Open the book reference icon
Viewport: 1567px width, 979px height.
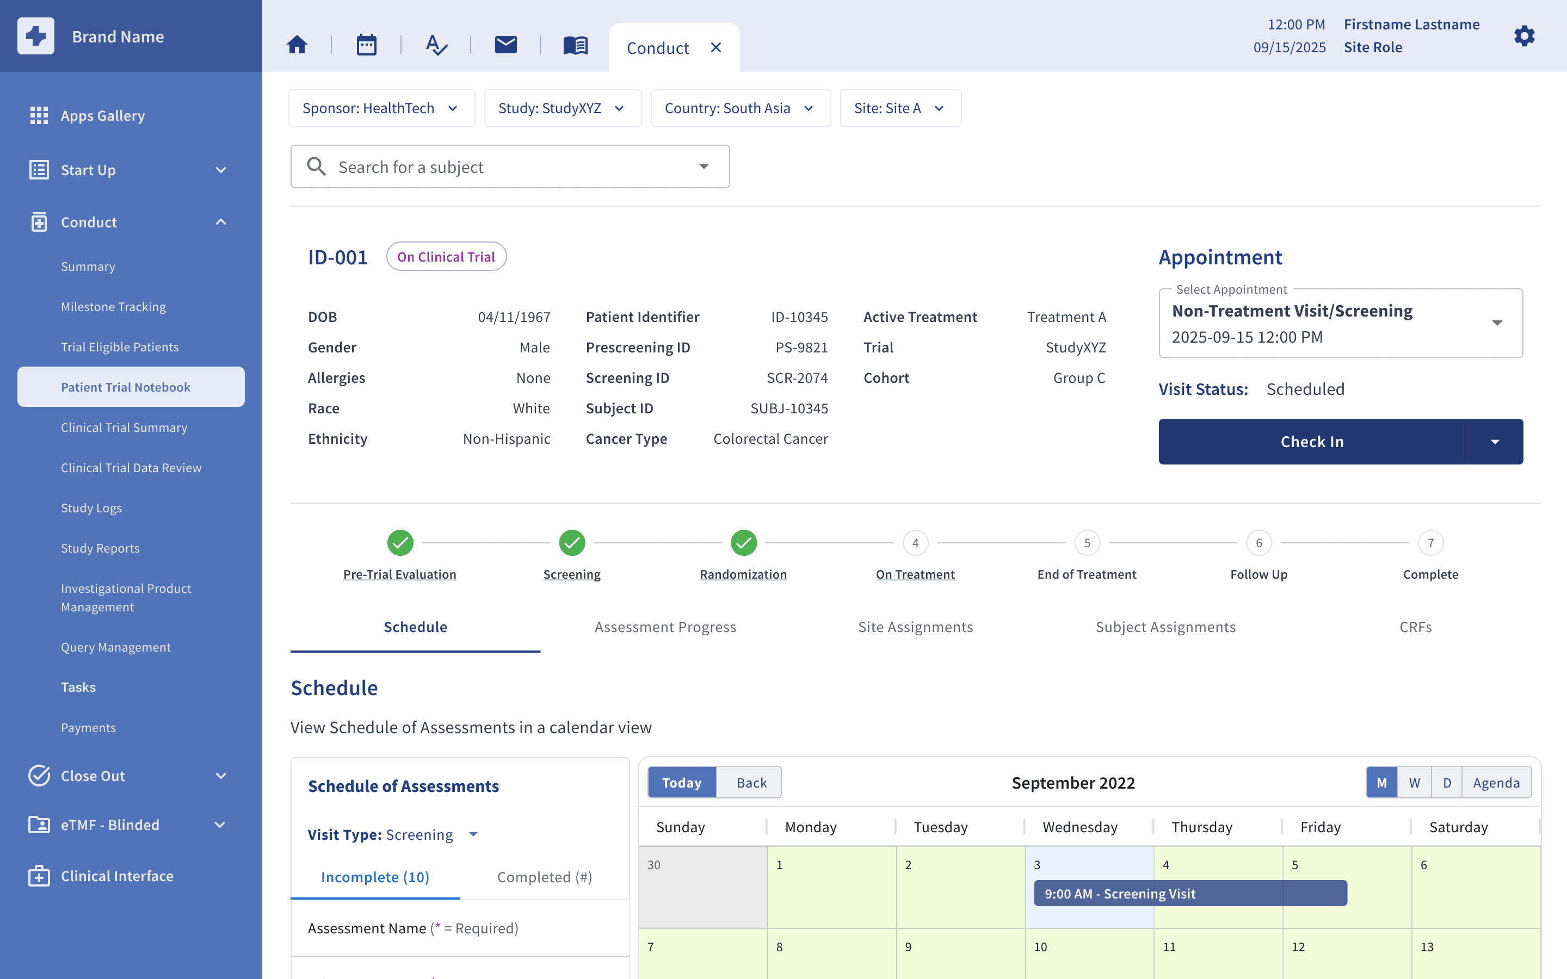click(575, 45)
